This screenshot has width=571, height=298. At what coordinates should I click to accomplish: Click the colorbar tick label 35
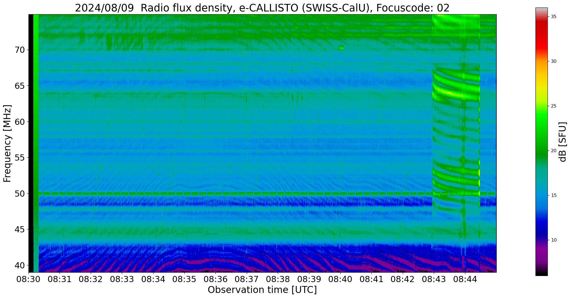tap(553, 17)
